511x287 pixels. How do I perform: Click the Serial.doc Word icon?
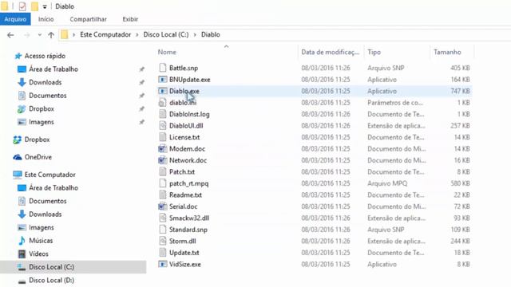[162, 206]
